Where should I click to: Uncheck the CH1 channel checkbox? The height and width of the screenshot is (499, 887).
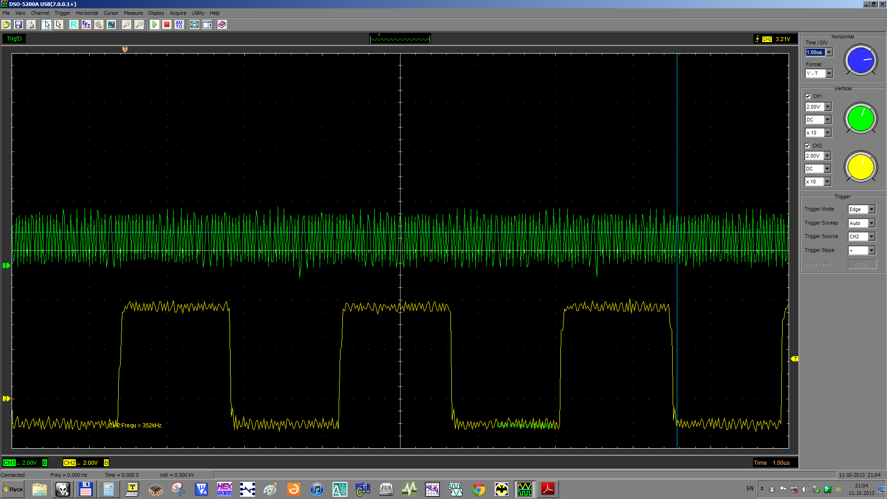coord(808,97)
